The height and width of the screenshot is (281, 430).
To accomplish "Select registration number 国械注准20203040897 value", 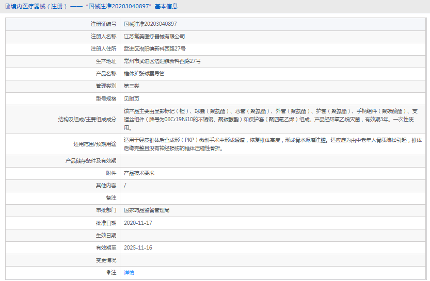I will click(150, 24).
